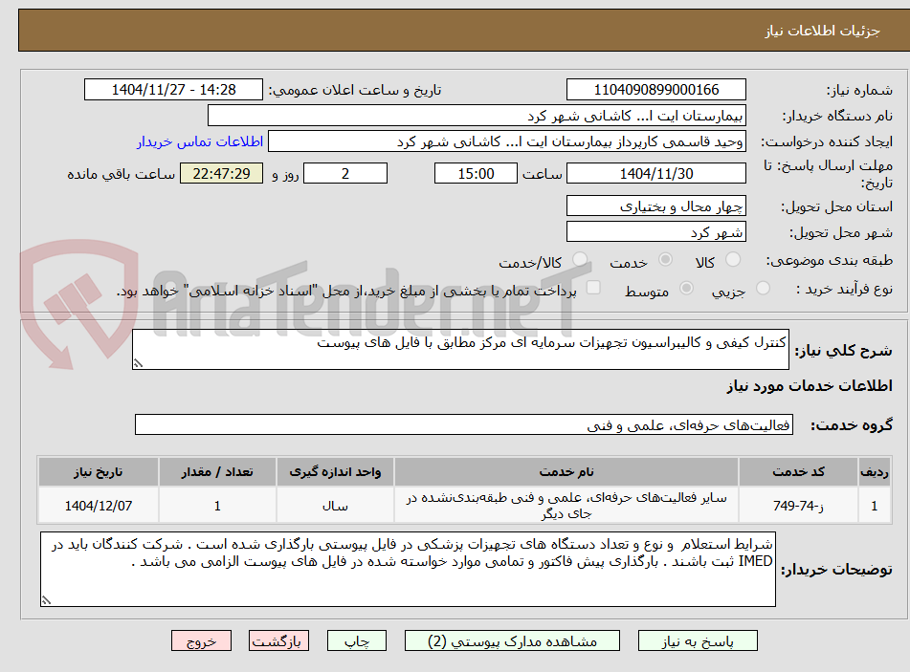This screenshot has height=672, width=910.
Task: Select the کالا radio button
Action: click(733, 260)
